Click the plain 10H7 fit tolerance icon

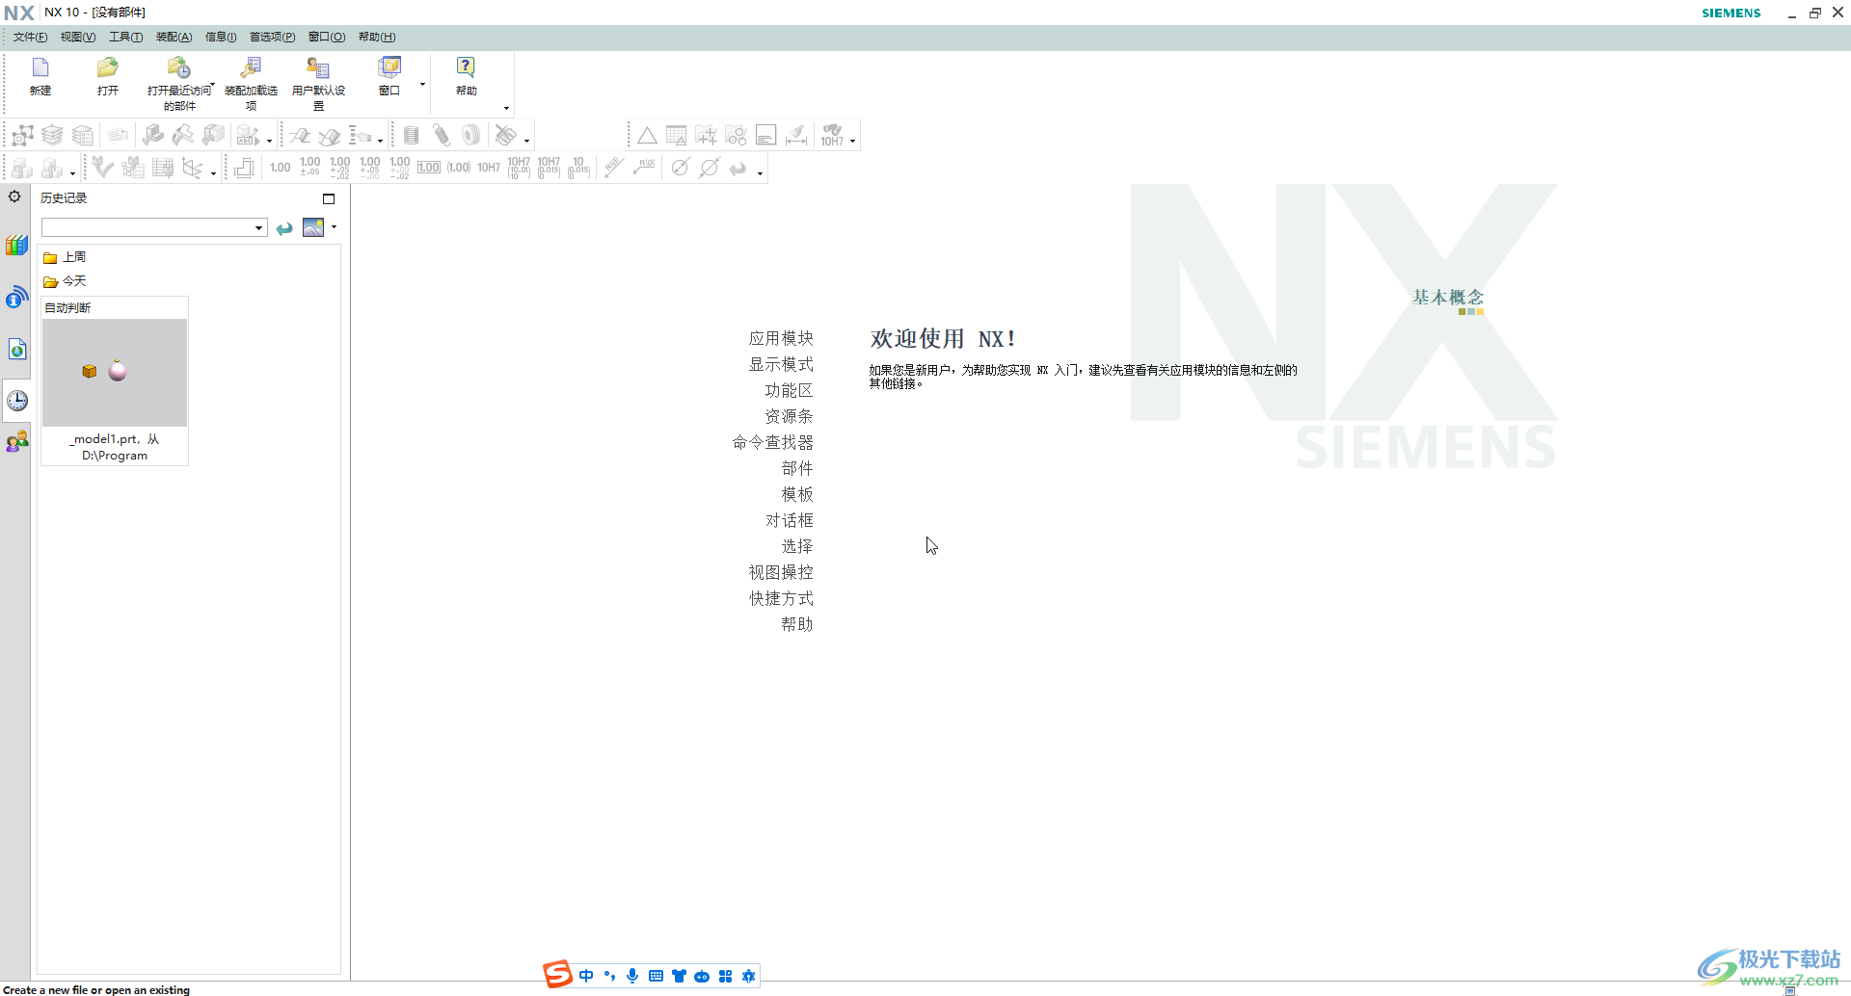[489, 168]
